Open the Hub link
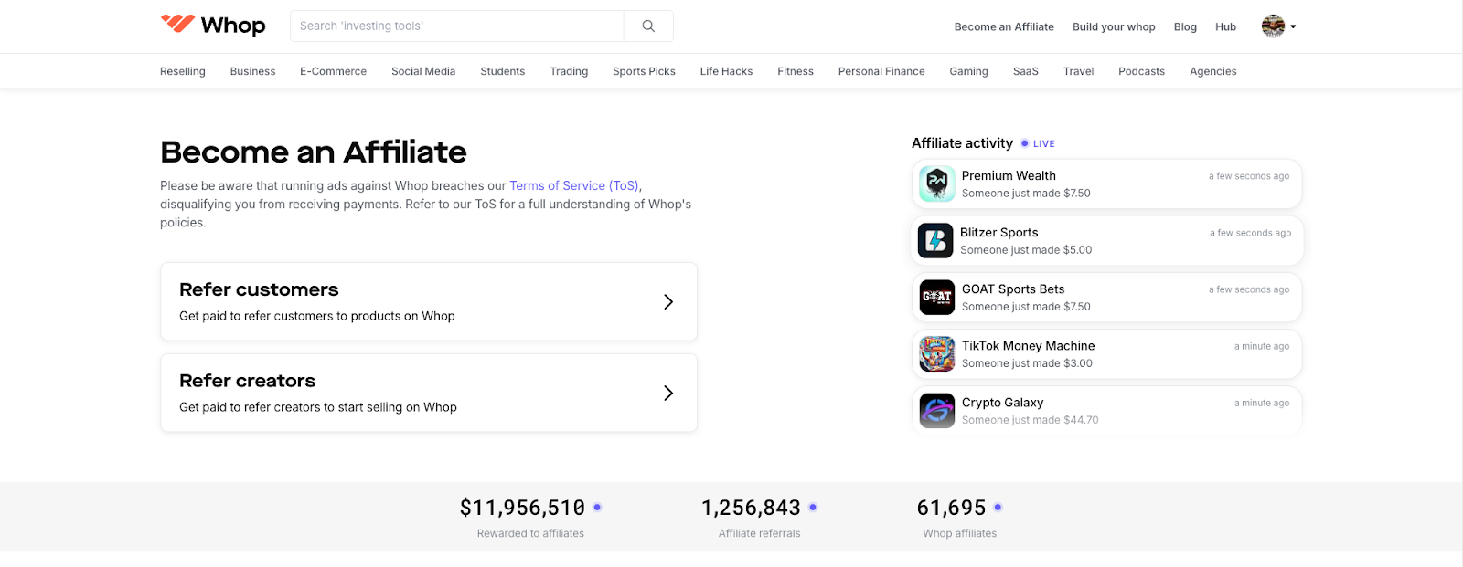The height and width of the screenshot is (567, 1463). pyautogui.click(x=1225, y=26)
